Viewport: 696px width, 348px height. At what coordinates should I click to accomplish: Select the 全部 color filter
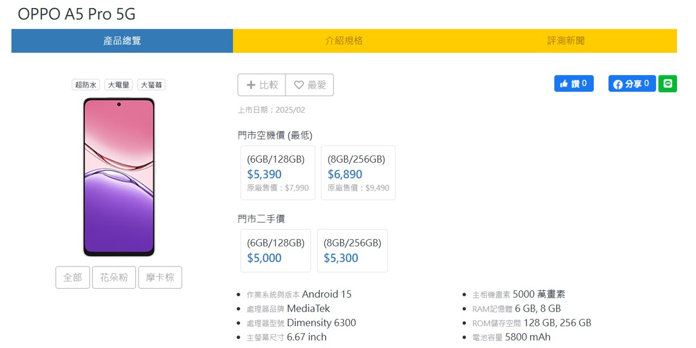72,277
